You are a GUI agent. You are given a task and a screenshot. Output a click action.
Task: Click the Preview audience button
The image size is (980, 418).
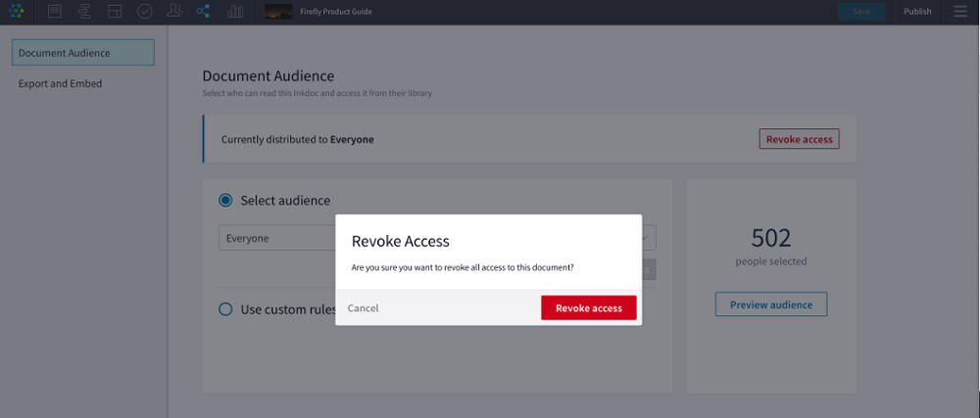click(771, 304)
